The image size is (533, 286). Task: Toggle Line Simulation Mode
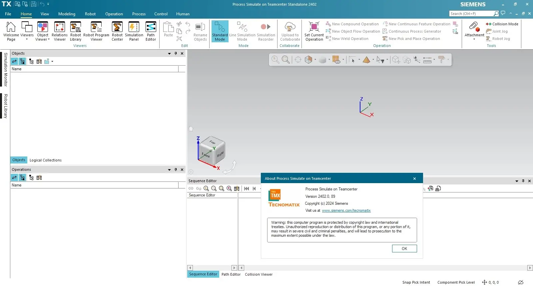click(x=242, y=31)
